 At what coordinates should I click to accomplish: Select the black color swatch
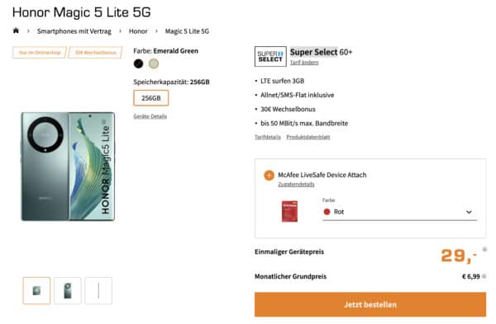(x=138, y=63)
